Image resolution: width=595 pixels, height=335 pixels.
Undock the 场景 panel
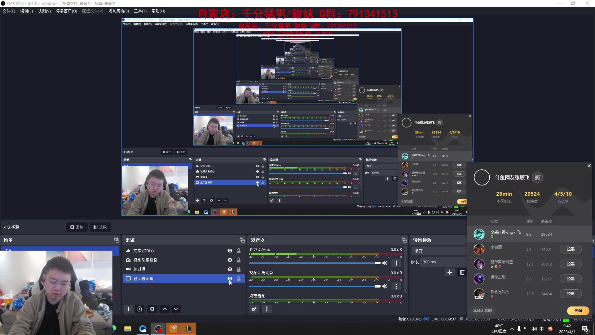pyautogui.click(x=117, y=240)
